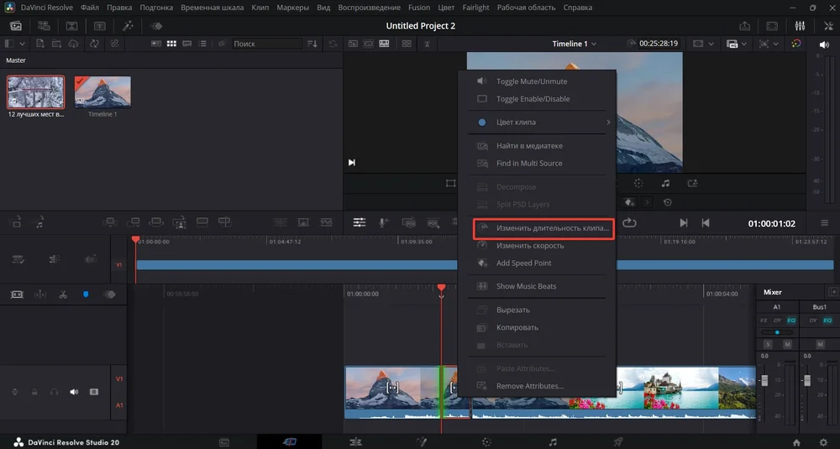Click the blue marker flag icon
This screenshot has width=840, height=449.
click(x=86, y=295)
